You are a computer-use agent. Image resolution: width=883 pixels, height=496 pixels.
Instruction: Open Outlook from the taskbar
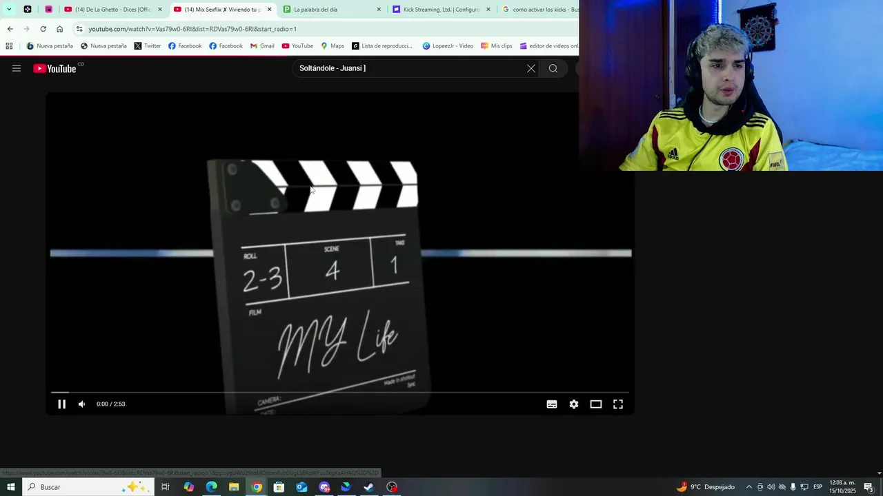[x=301, y=487]
